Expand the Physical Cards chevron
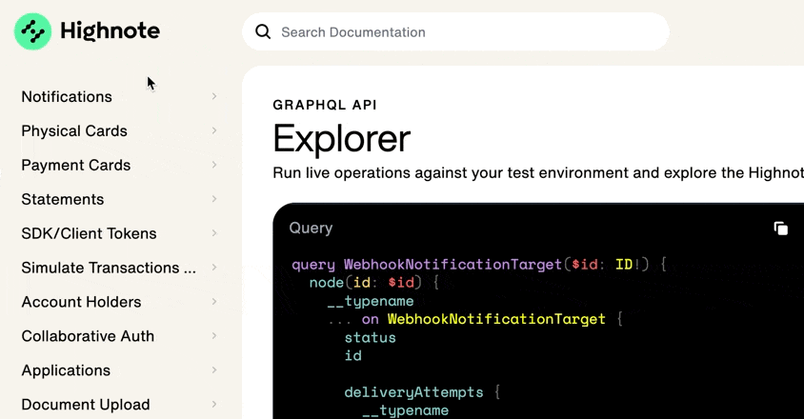Viewport: 804px width, 419px height. [x=214, y=130]
